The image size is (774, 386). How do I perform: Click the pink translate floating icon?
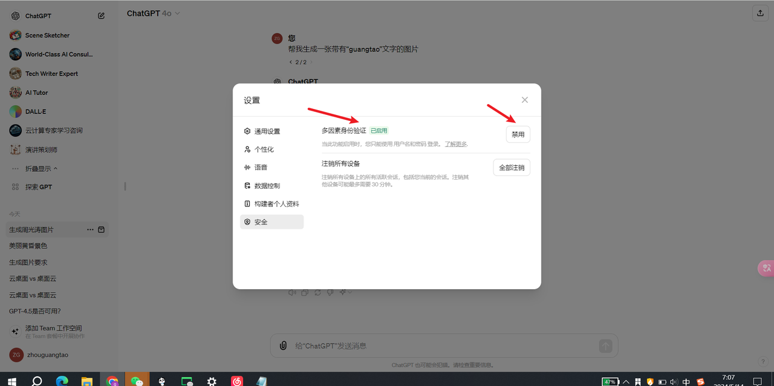tap(766, 268)
